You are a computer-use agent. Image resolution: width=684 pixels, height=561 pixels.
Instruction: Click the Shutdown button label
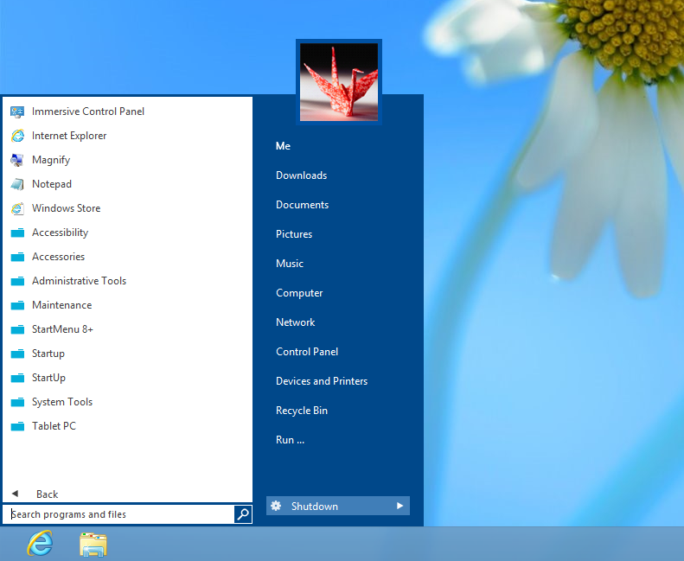315,506
